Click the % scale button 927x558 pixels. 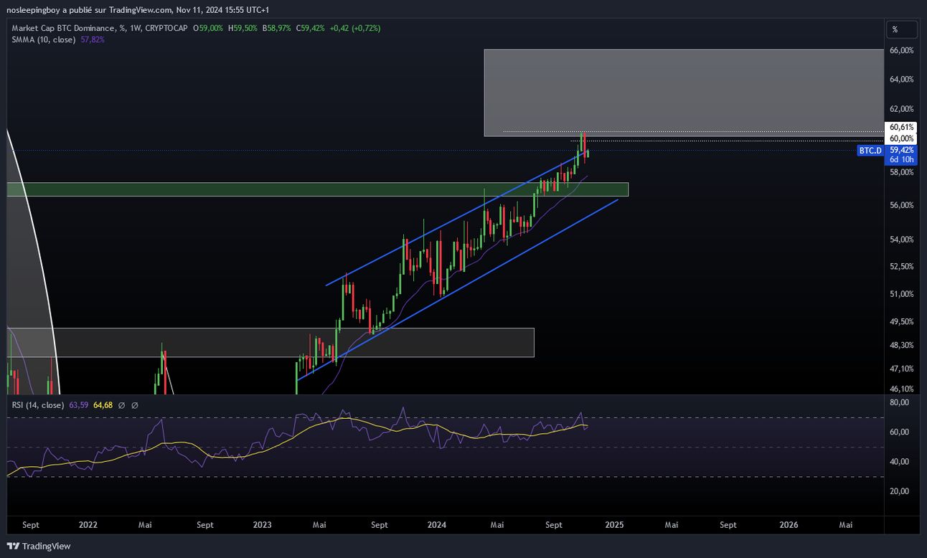coord(902,29)
